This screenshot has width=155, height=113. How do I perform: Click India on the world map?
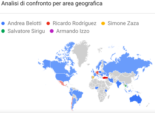[118, 84]
